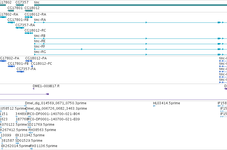Select Dmel_dig_014569_0671_0750.3prime EST label
227x150 pixels.
pyautogui.click(x=56, y=103)
